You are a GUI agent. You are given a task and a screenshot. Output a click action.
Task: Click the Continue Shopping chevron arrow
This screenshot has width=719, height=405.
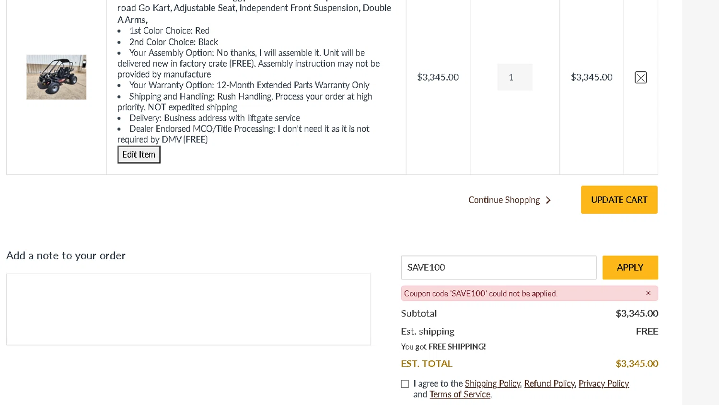(x=548, y=200)
